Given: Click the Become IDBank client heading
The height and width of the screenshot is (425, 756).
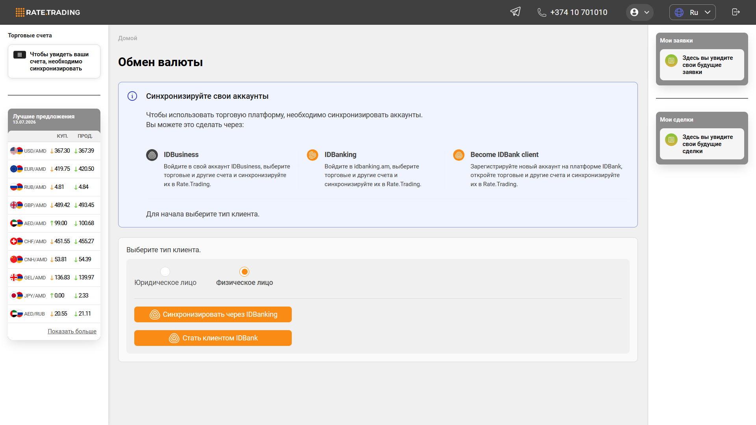Looking at the screenshot, I should point(504,155).
